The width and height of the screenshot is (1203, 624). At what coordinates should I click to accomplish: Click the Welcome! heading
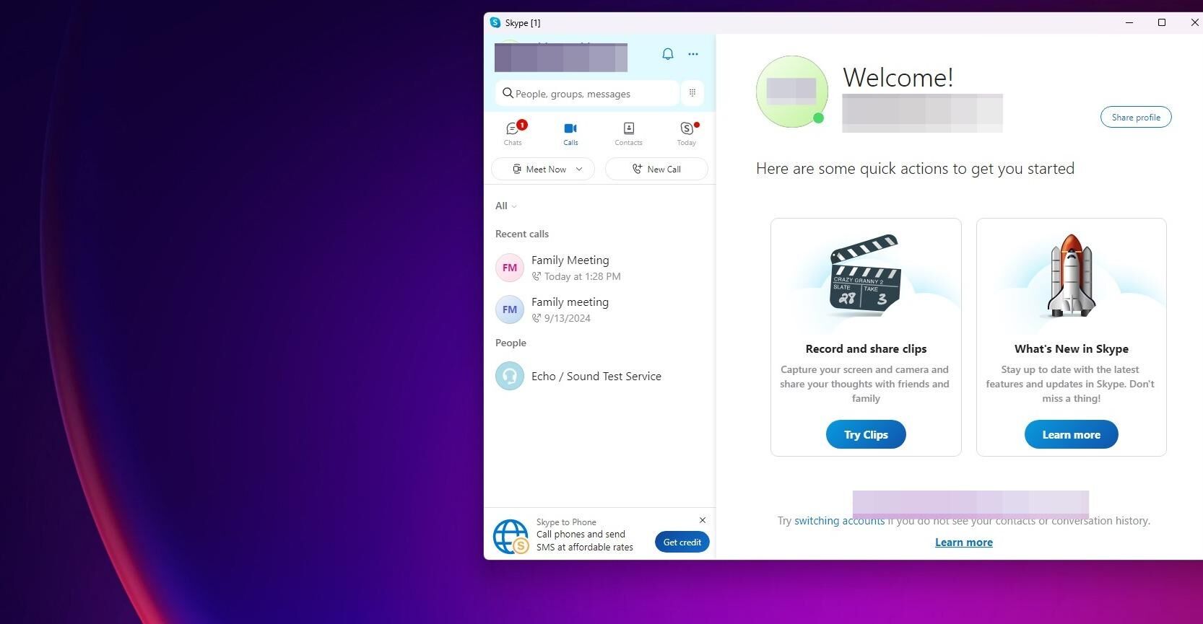[x=898, y=77]
